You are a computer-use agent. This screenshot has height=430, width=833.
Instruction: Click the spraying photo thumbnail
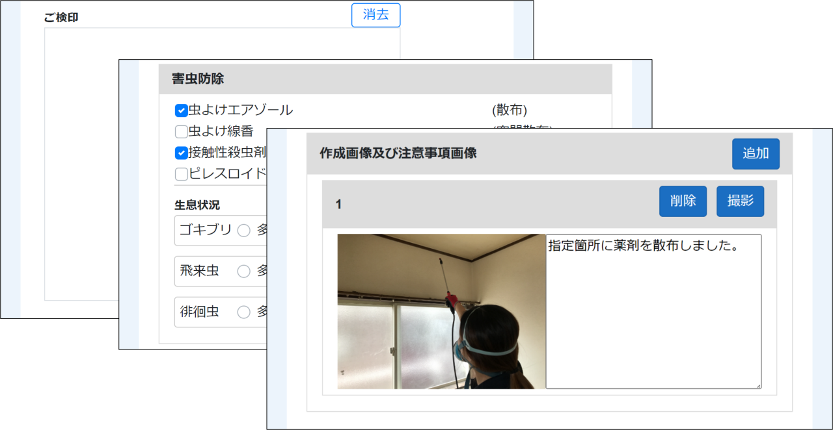pyautogui.click(x=441, y=312)
